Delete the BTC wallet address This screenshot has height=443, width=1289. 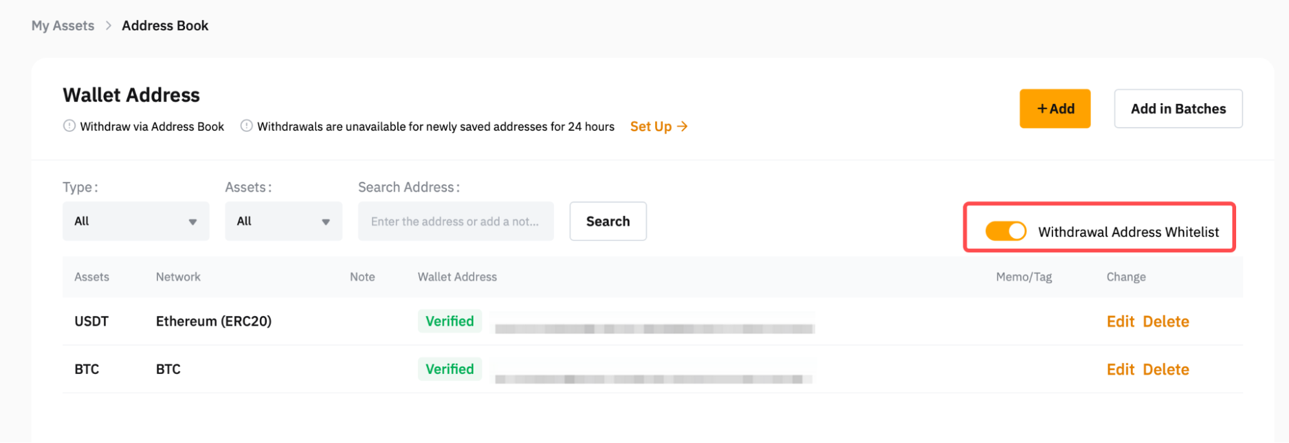click(x=1166, y=369)
